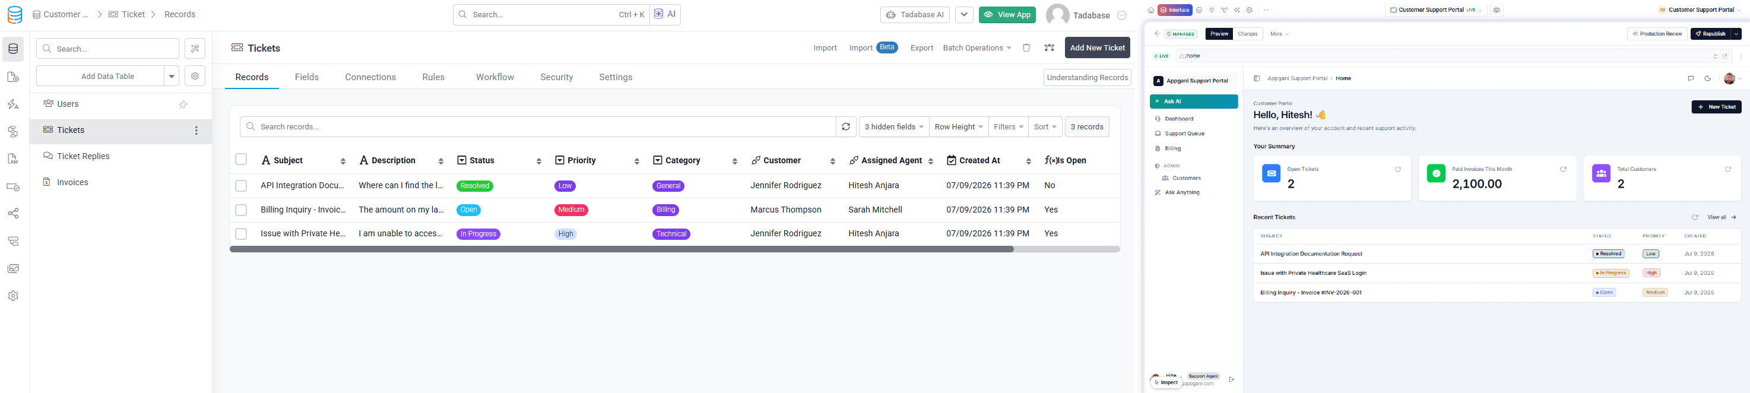The image size is (1750, 393).
Task: Click the refresh records icon beside search records
Action: point(846,126)
